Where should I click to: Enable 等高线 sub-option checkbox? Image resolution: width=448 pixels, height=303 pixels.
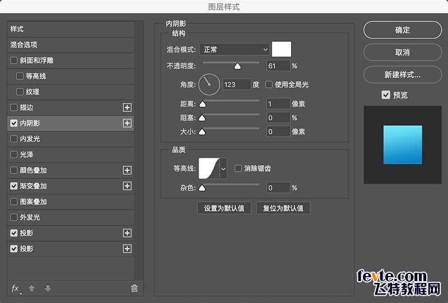pos(20,76)
